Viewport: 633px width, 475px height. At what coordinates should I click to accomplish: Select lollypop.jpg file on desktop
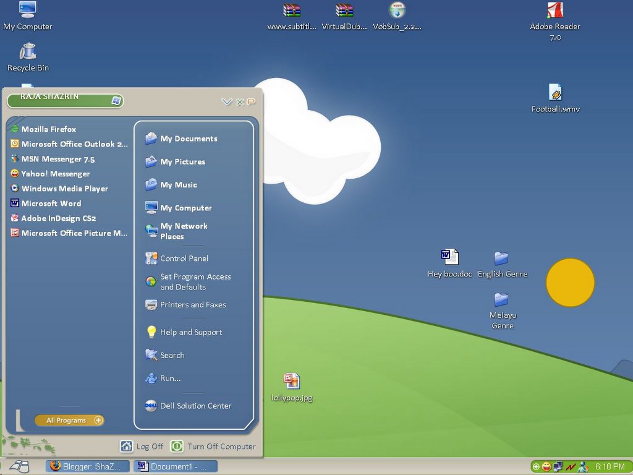coord(292,387)
